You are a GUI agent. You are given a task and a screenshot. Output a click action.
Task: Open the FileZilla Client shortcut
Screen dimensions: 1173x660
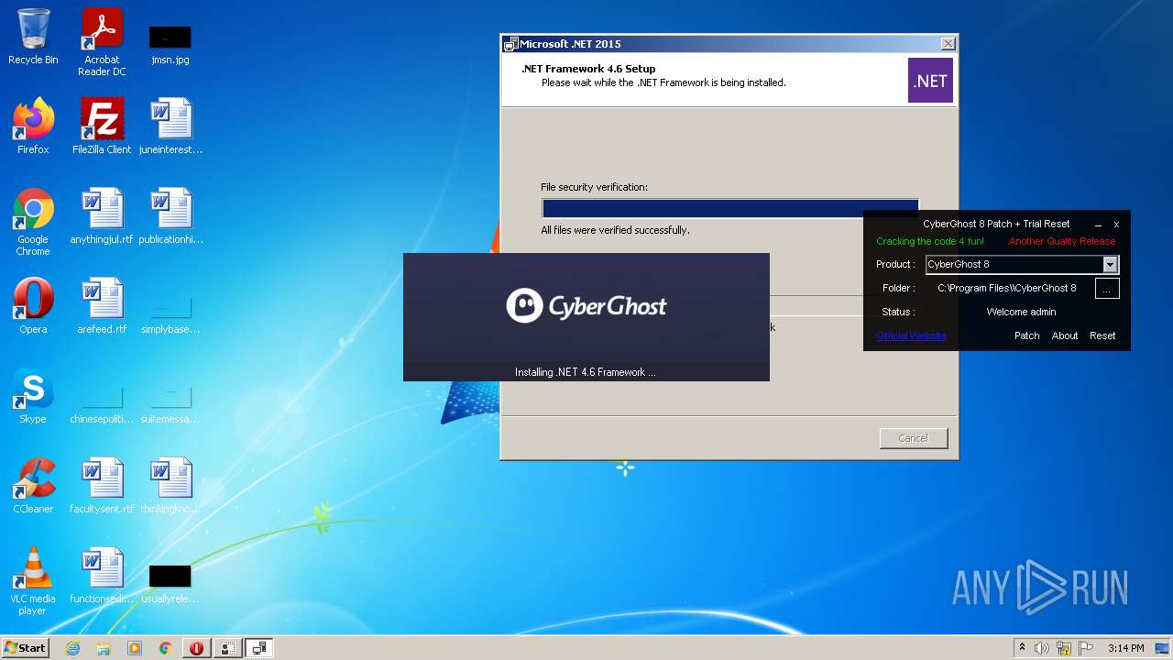(x=102, y=126)
